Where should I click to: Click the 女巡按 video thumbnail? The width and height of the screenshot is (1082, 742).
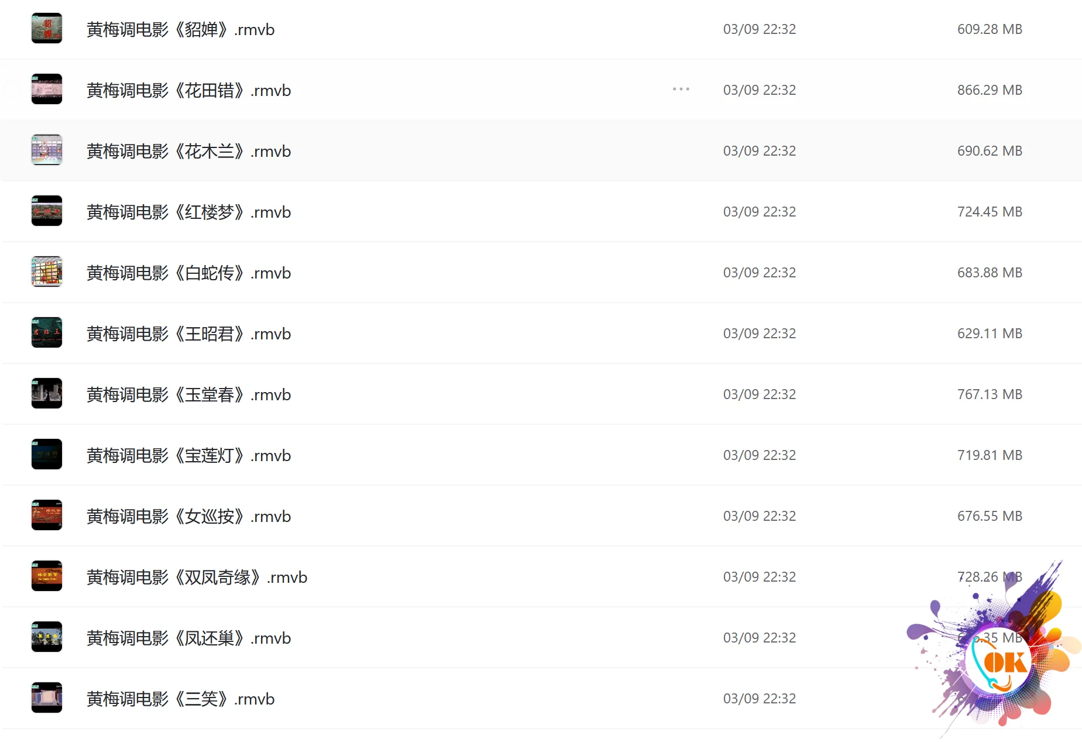[x=47, y=516]
